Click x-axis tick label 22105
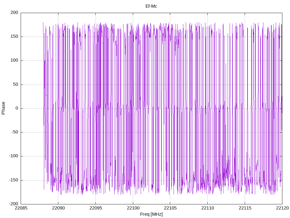The image size is (290, 218). point(170,208)
